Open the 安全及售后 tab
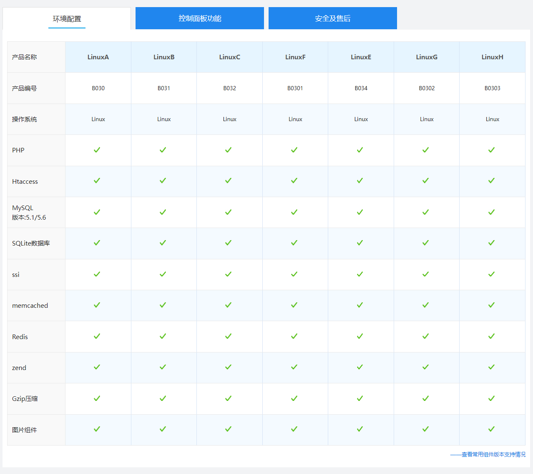This screenshot has height=474, width=533. [x=332, y=18]
